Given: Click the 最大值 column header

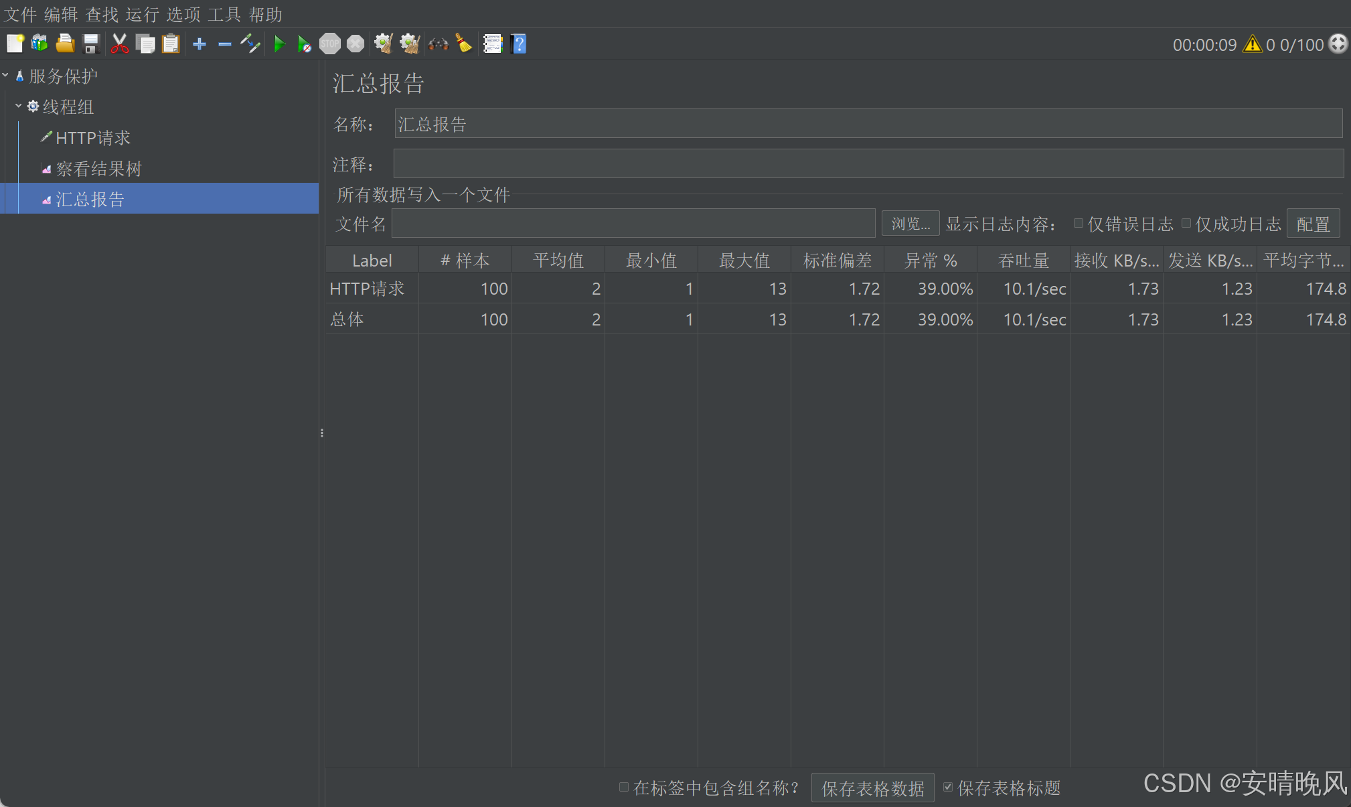Looking at the screenshot, I should point(744,261).
